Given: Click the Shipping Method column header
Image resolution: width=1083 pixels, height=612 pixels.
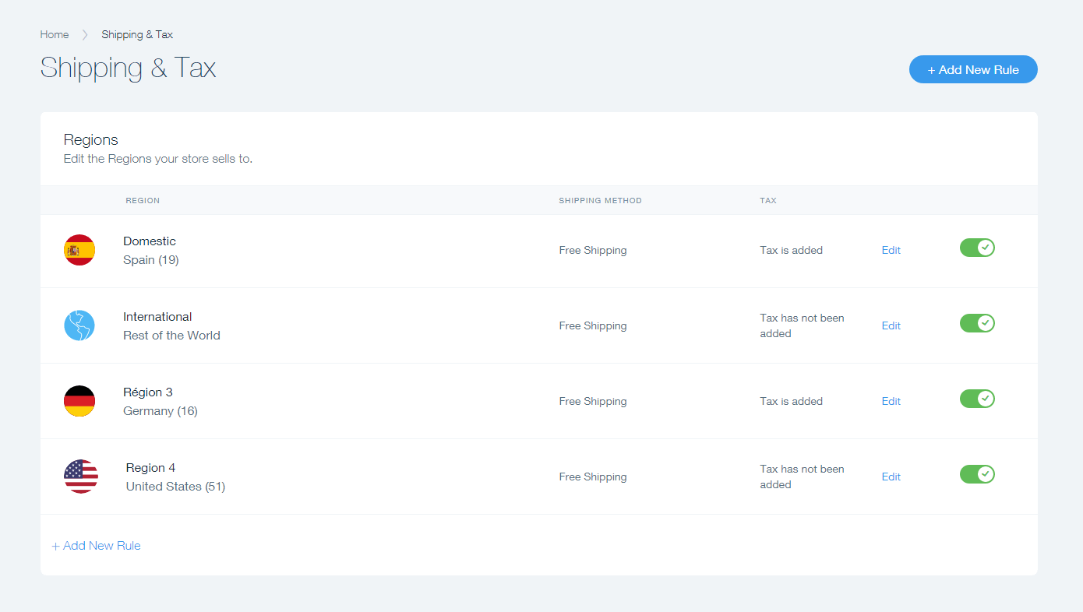Looking at the screenshot, I should [600, 201].
